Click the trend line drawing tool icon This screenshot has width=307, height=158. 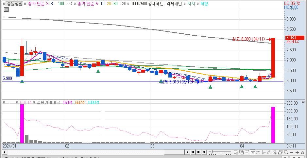click(x=269, y=152)
